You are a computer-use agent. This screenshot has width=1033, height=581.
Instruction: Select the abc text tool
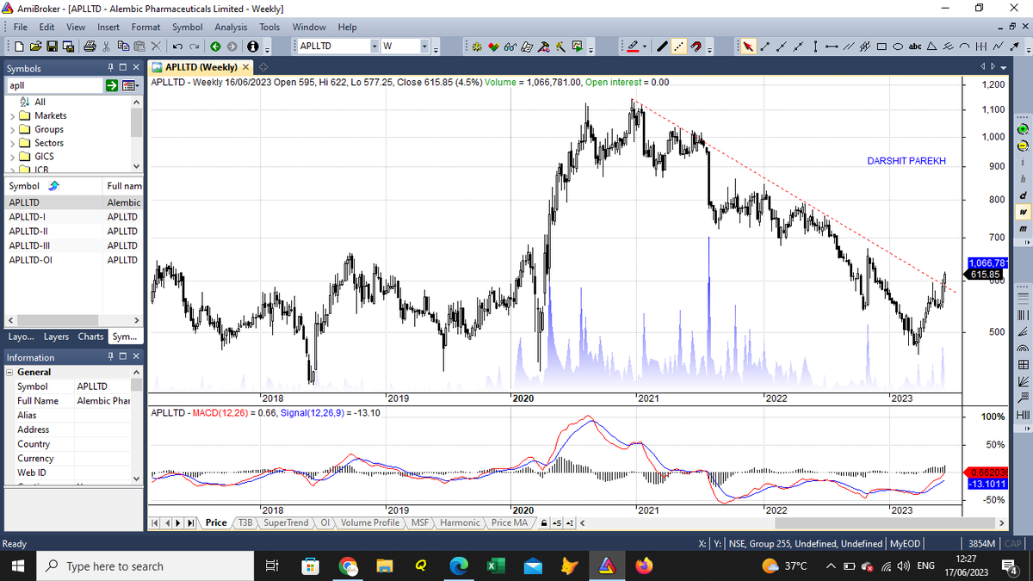[x=915, y=46]
